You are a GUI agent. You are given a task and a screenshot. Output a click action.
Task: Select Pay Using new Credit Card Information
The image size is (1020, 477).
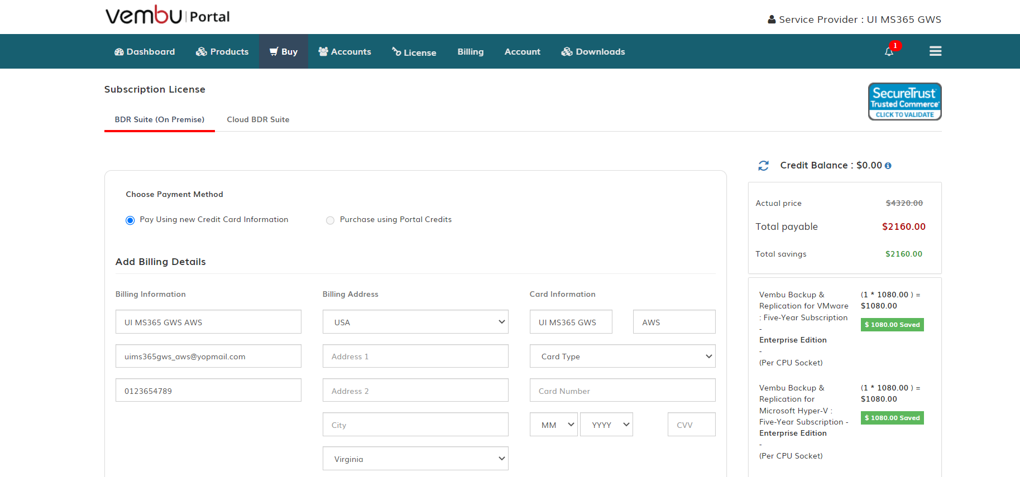click(130, 220)
